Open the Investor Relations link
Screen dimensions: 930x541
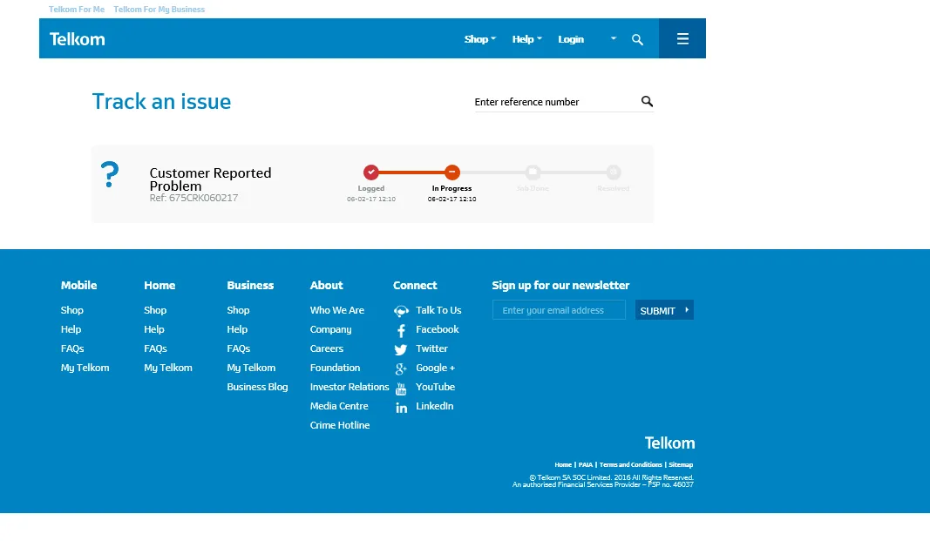pyautogui.click(x=350, y=386)
